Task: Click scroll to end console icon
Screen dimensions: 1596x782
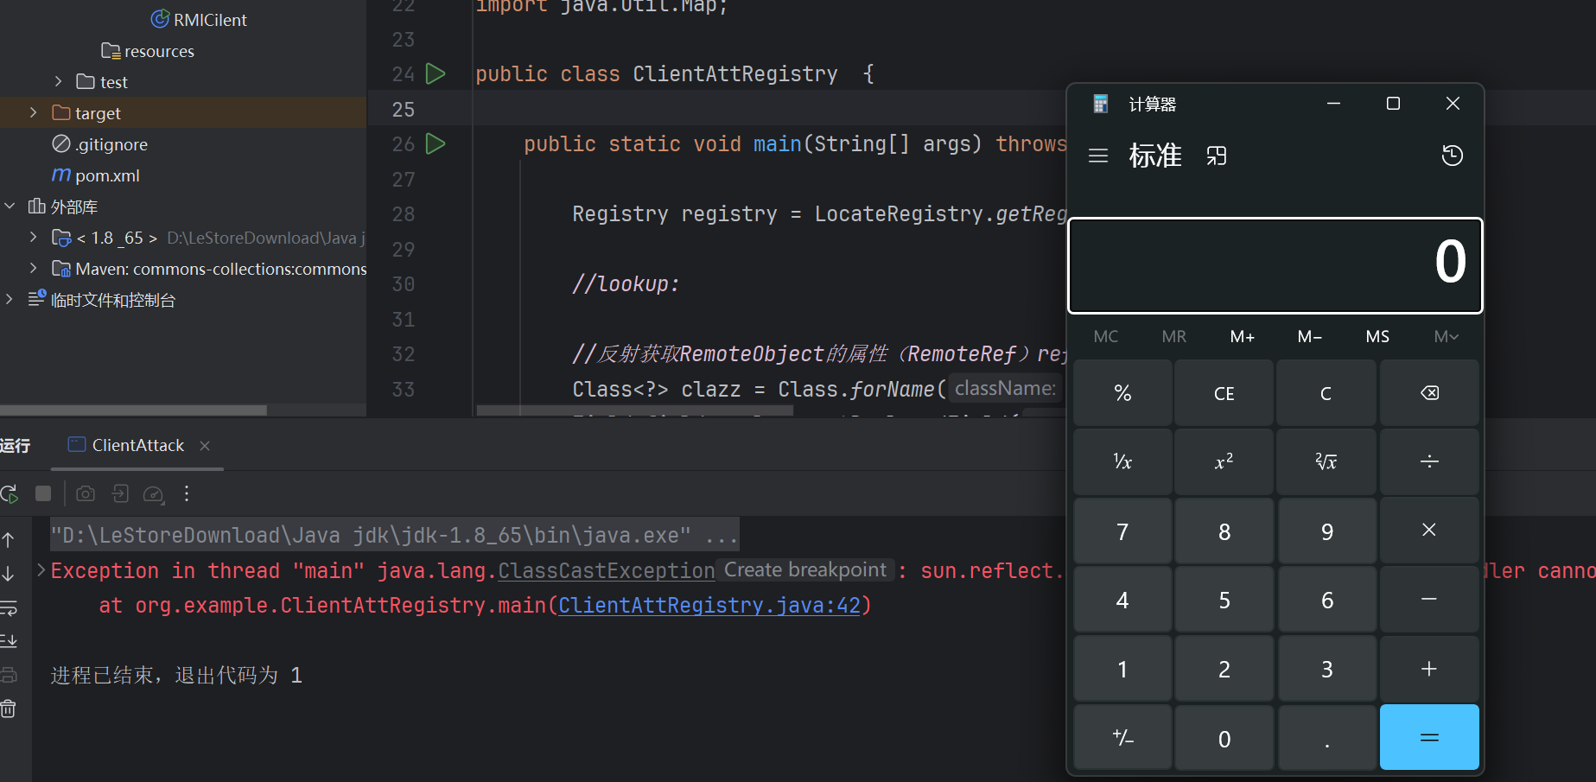Action: [9, 641]
